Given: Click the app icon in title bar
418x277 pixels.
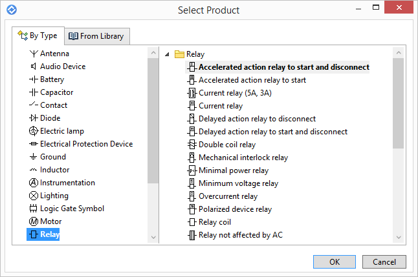Looking at the screenshot, I should point(10,10).
